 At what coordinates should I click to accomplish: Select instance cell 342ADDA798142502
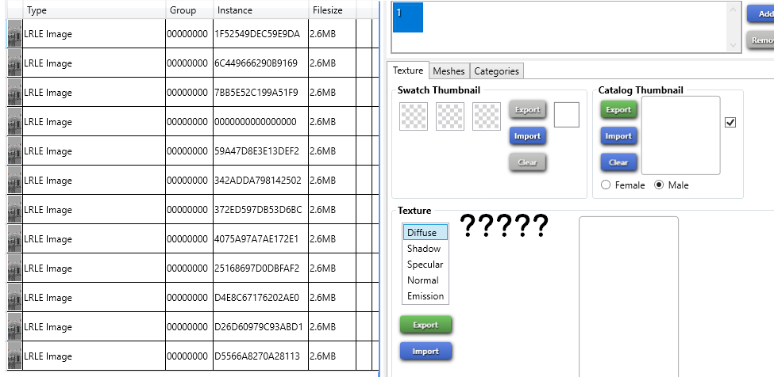[260, 180]
